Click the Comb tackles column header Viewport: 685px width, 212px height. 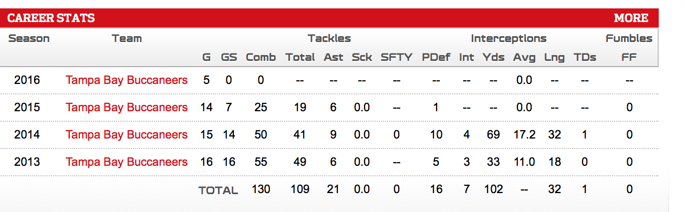[x=261, y=57]
